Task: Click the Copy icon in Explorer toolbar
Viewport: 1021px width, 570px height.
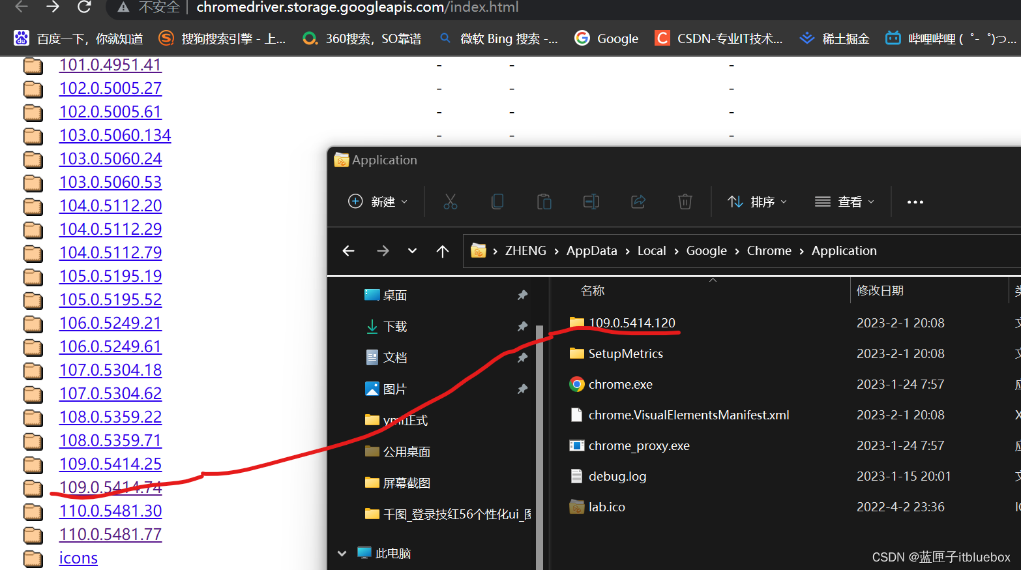Action: [x=497, y=202]
